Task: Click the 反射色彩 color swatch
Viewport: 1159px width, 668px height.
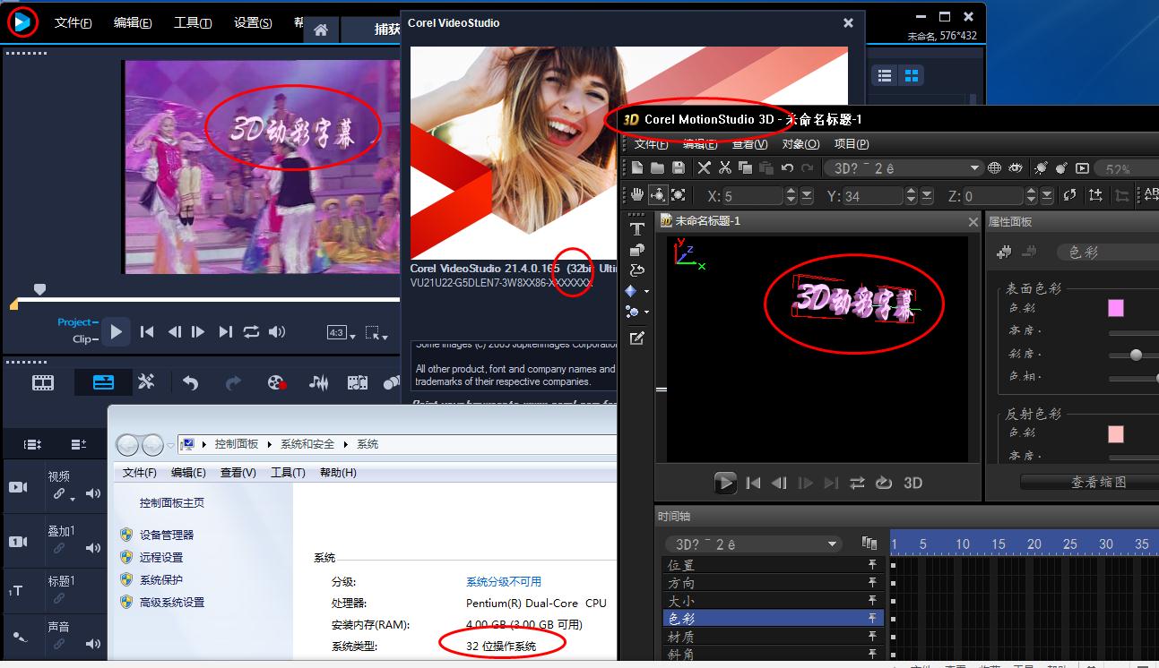Action: pyautogui.click(x=1116, y=434)
